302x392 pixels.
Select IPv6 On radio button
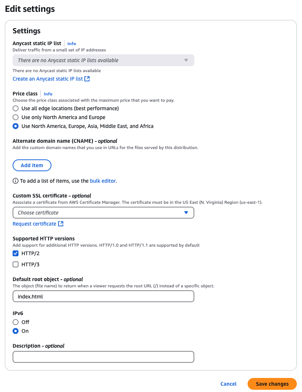(16, 331)
